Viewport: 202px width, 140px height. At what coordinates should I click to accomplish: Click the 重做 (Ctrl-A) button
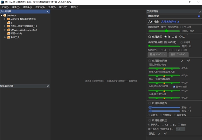178,54
